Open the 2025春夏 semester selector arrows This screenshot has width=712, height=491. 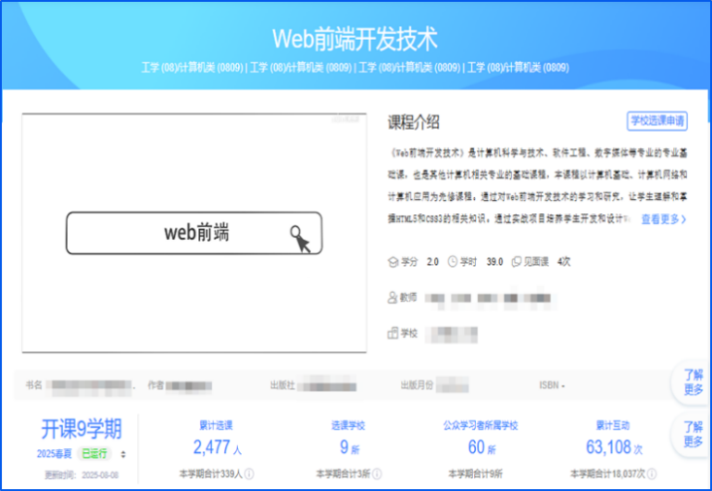tap(122, 454)
